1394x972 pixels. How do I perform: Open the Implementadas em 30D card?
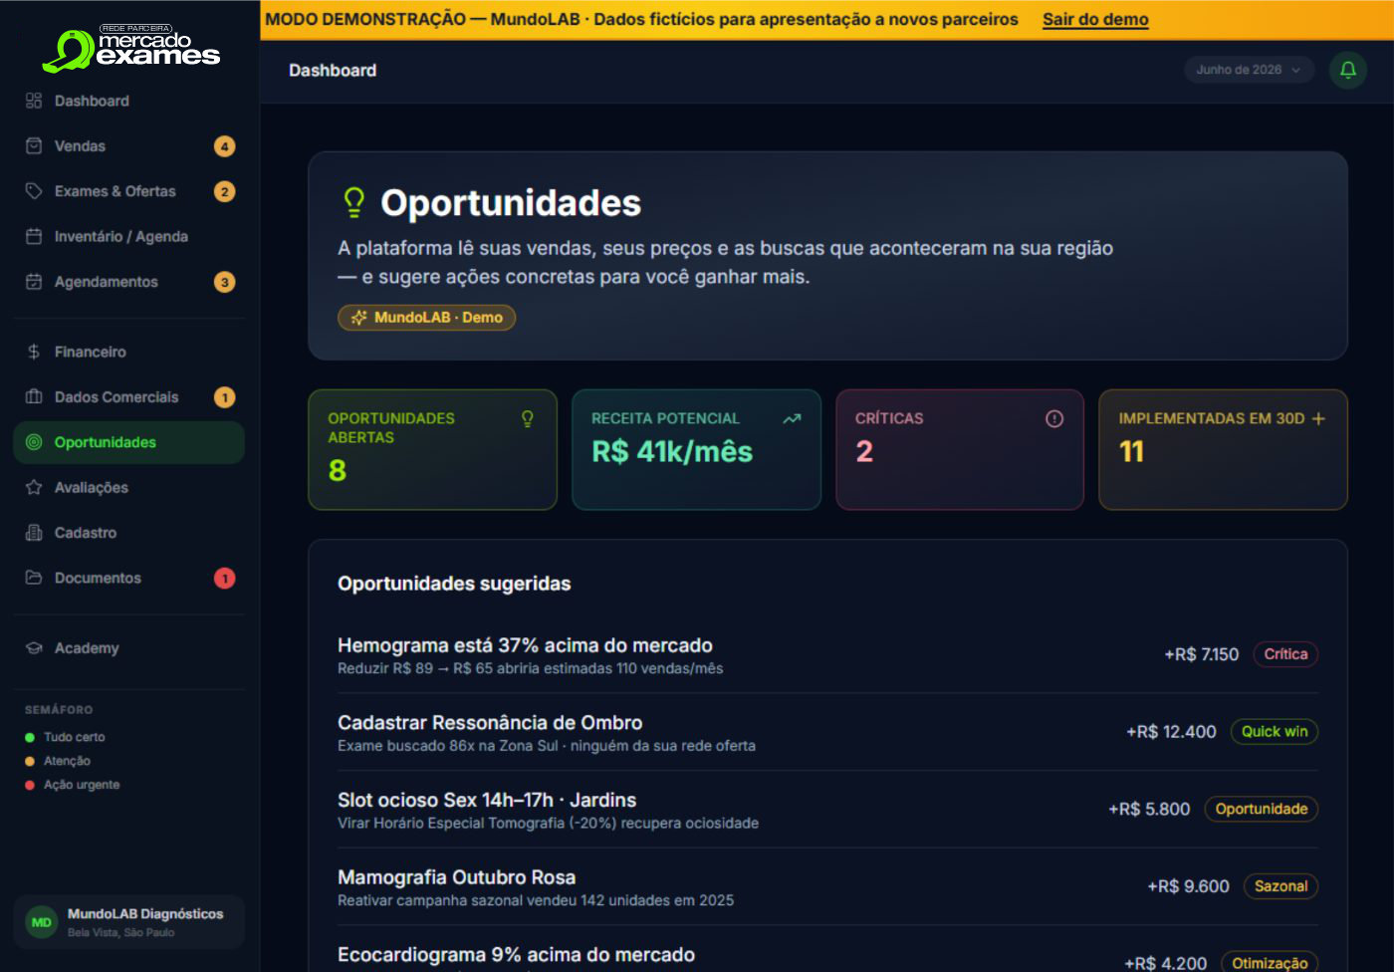point(1223,449)
